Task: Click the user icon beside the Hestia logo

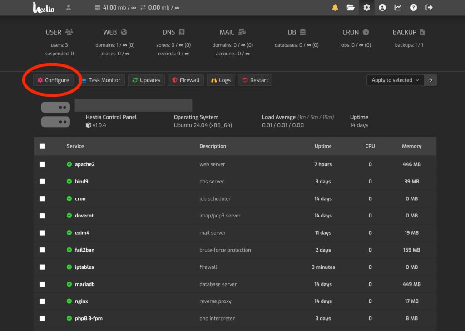Action: point(69,7)
